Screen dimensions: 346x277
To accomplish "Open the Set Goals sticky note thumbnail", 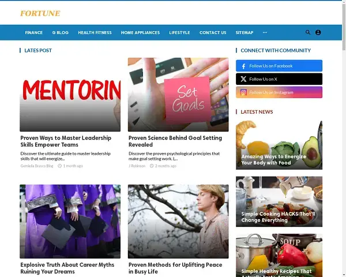I will pyautogui.click(x=178, y=95).
